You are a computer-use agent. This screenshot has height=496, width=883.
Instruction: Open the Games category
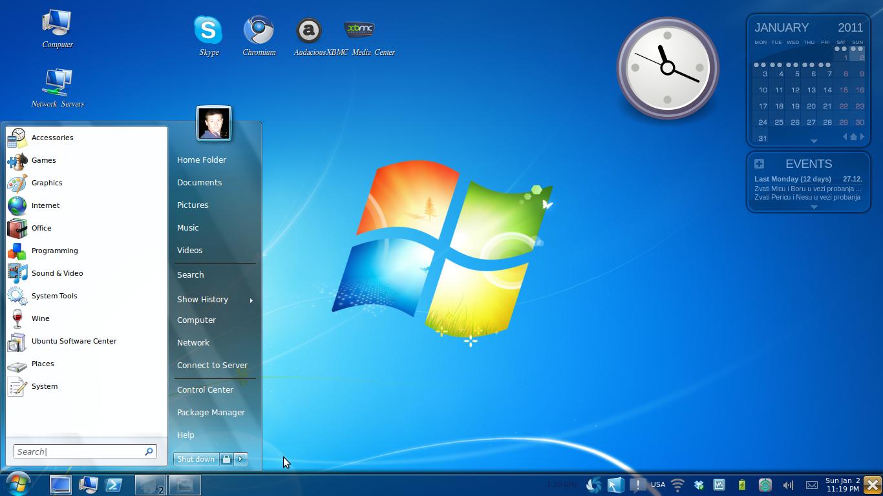(x=86, y=160)
